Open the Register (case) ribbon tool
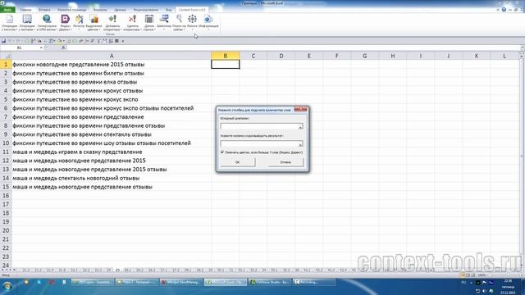525x295 pixels. point(79,23)
